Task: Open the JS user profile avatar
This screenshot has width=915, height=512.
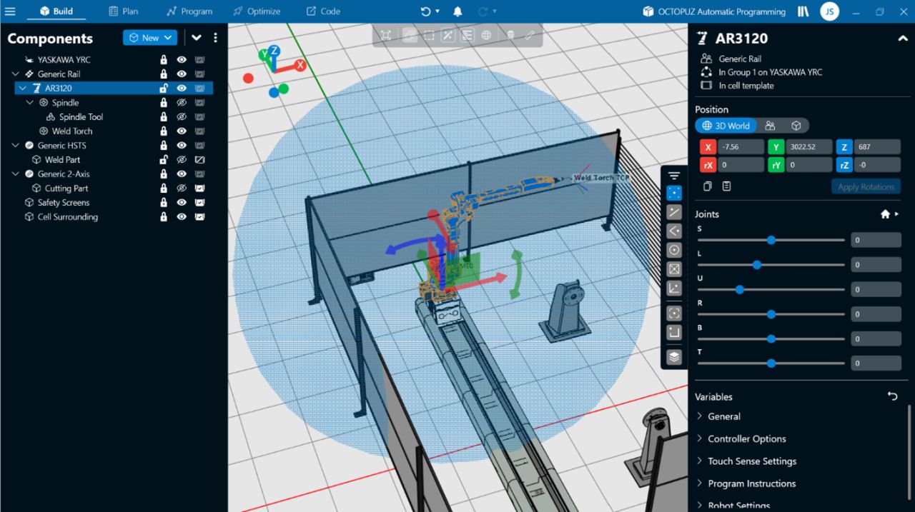Action: [x=829, y=11]
